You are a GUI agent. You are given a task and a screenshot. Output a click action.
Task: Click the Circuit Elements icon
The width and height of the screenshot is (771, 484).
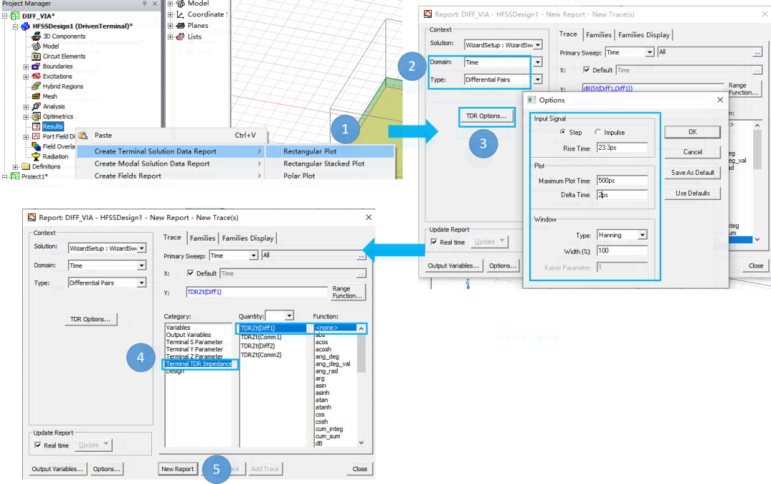pos(36,56)
